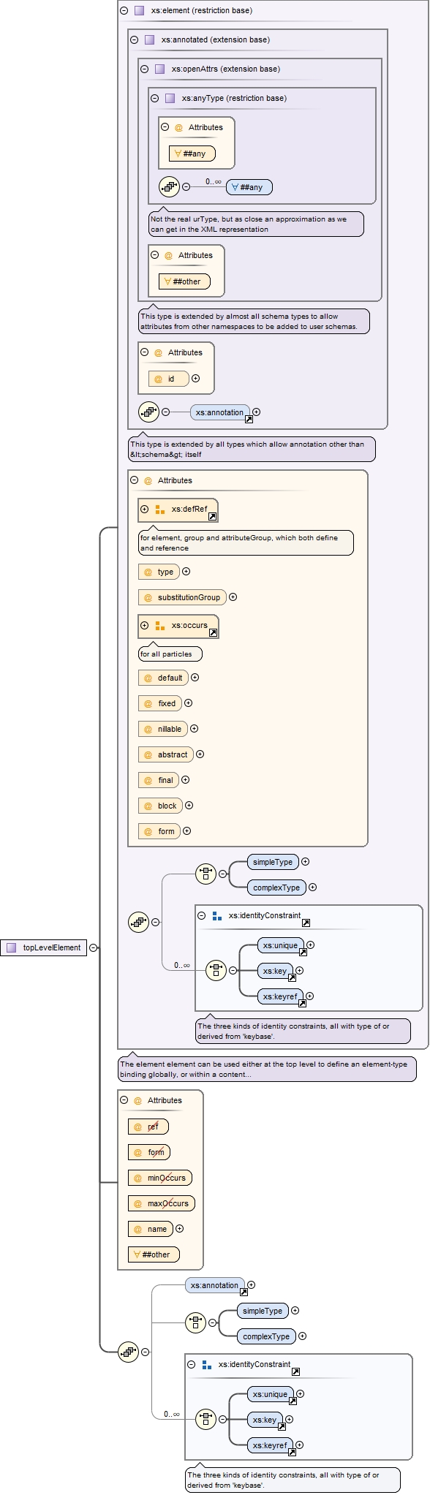Expand the name attribute plus toggle
430x1495 pixels.
click(x=179, y=1229)
